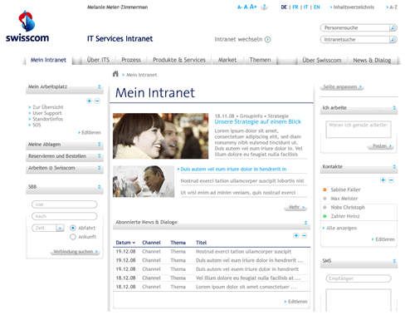
Task: Open A-Z index link
Action: click(392, 7)
